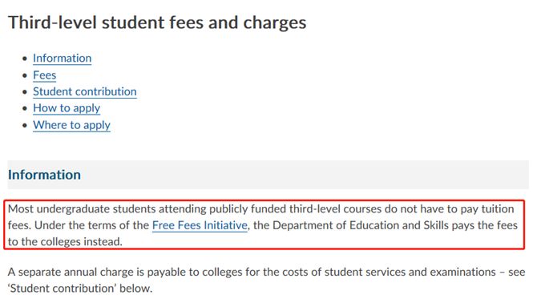Screen dimensions: 537x299
Task: Click the blue Information section heading
Action: pyautogui.click(x=45, y=175)
